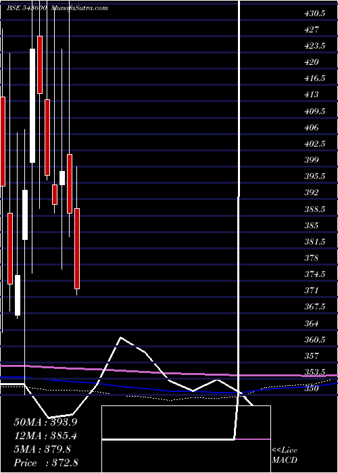Image resolution: width=338 pixels, height=473 pixels.
Task: Click the 423.5 price axis label
Action: pos(314,46)
